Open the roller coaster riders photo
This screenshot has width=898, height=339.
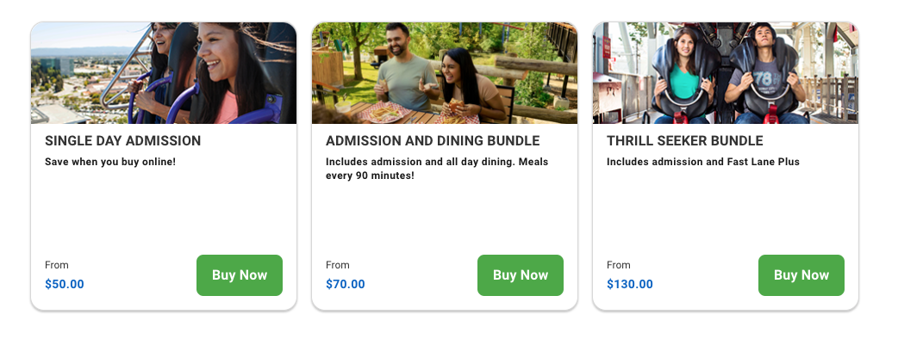tap(726, 73)
